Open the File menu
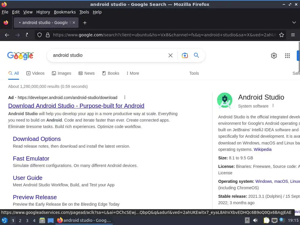This screenshot has height=225, width=300. [x=5, y=12]
